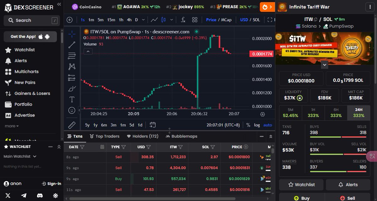Toggle fullscreen chart mode
377x201 pixels.
(x=270, y=20)
